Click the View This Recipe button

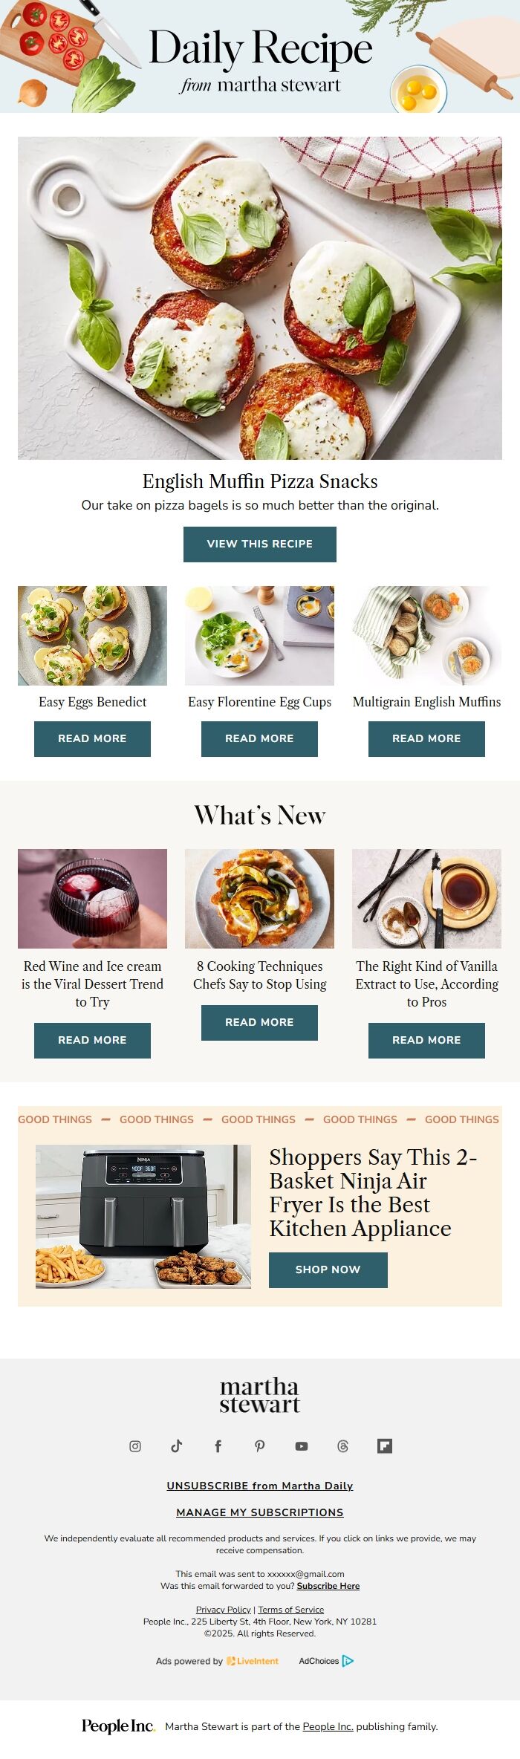[260, 544]
